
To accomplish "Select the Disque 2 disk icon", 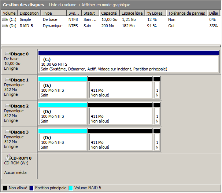I will point(7,106).
